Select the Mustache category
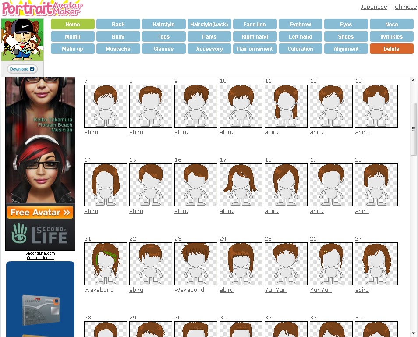Viewport: 418px width, 337px height. tap(118, 49)
